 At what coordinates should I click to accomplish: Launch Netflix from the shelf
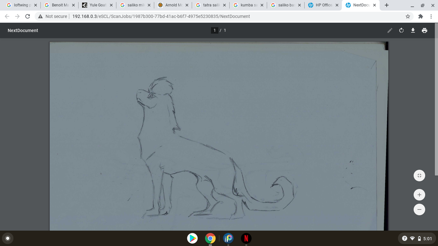coord(246,238)
